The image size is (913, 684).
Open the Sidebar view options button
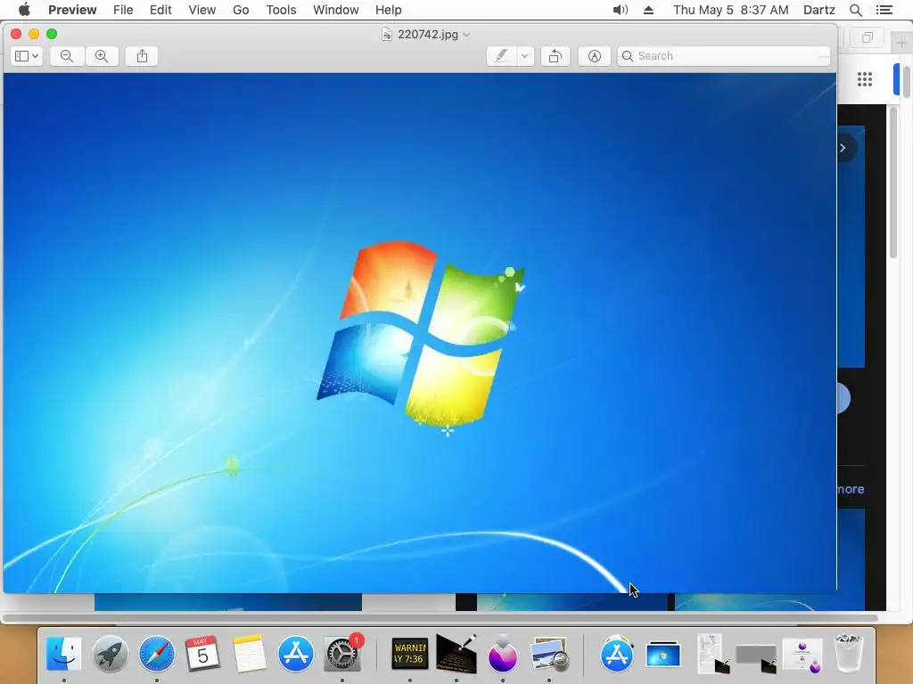[x=27, y=56]
